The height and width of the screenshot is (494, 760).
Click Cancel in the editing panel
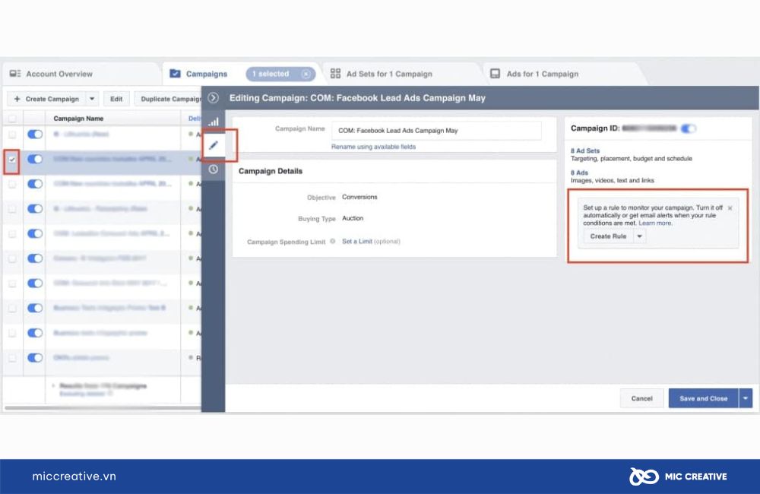pos(641,398)
